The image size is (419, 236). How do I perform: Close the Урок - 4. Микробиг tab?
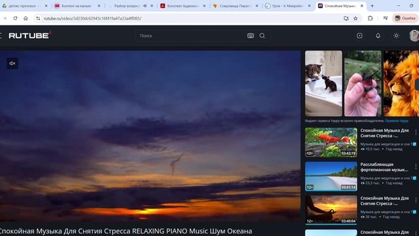[310, 6]
